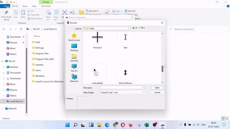This screenshot has height=129, width=230.
Task: Click Explorer up directory arrow
Action: tap(21, 29)
